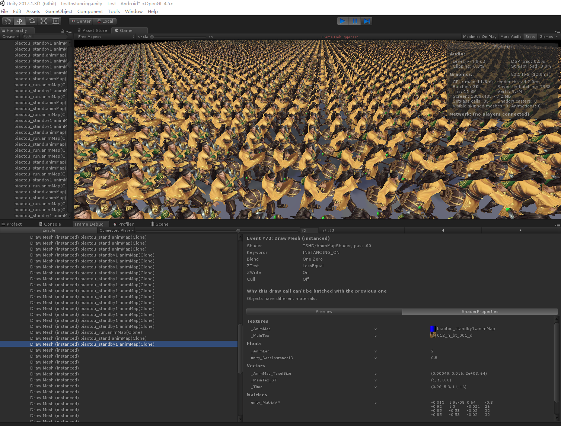Open the Tools menu

tap(114, 12)
